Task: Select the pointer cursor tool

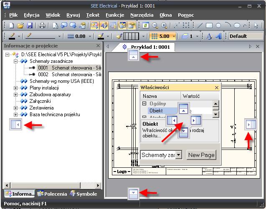Action: 256,25
